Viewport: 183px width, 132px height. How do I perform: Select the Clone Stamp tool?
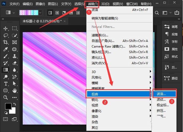pyautogui.click(x=14, y=56)
